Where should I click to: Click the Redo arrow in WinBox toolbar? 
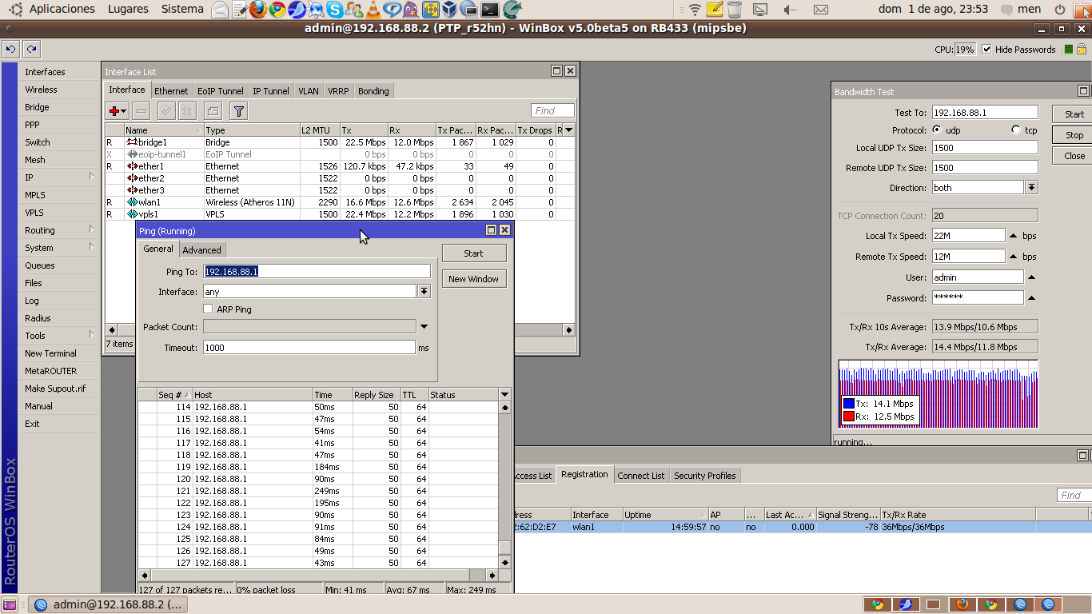(x=31, y=49)
